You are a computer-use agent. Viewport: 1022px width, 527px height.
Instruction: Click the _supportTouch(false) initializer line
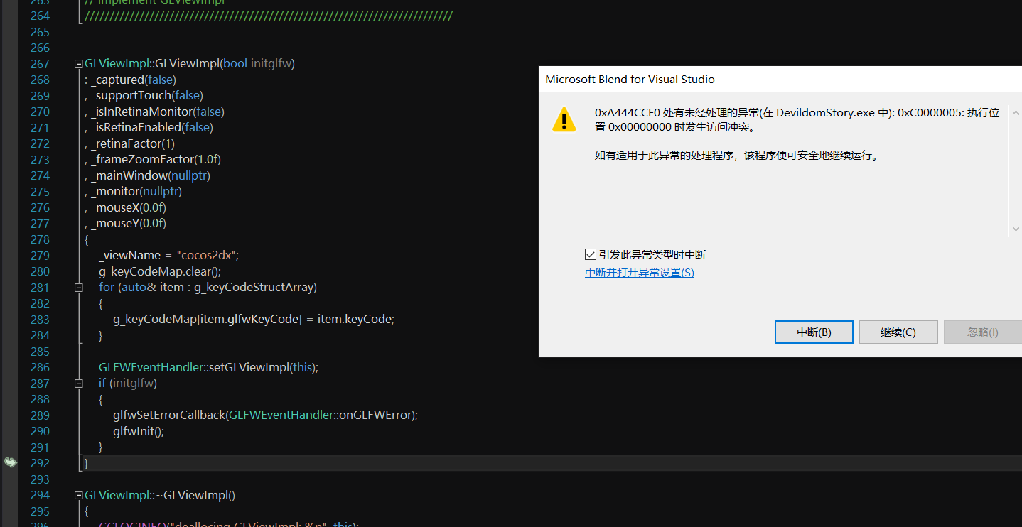[144, 95]
